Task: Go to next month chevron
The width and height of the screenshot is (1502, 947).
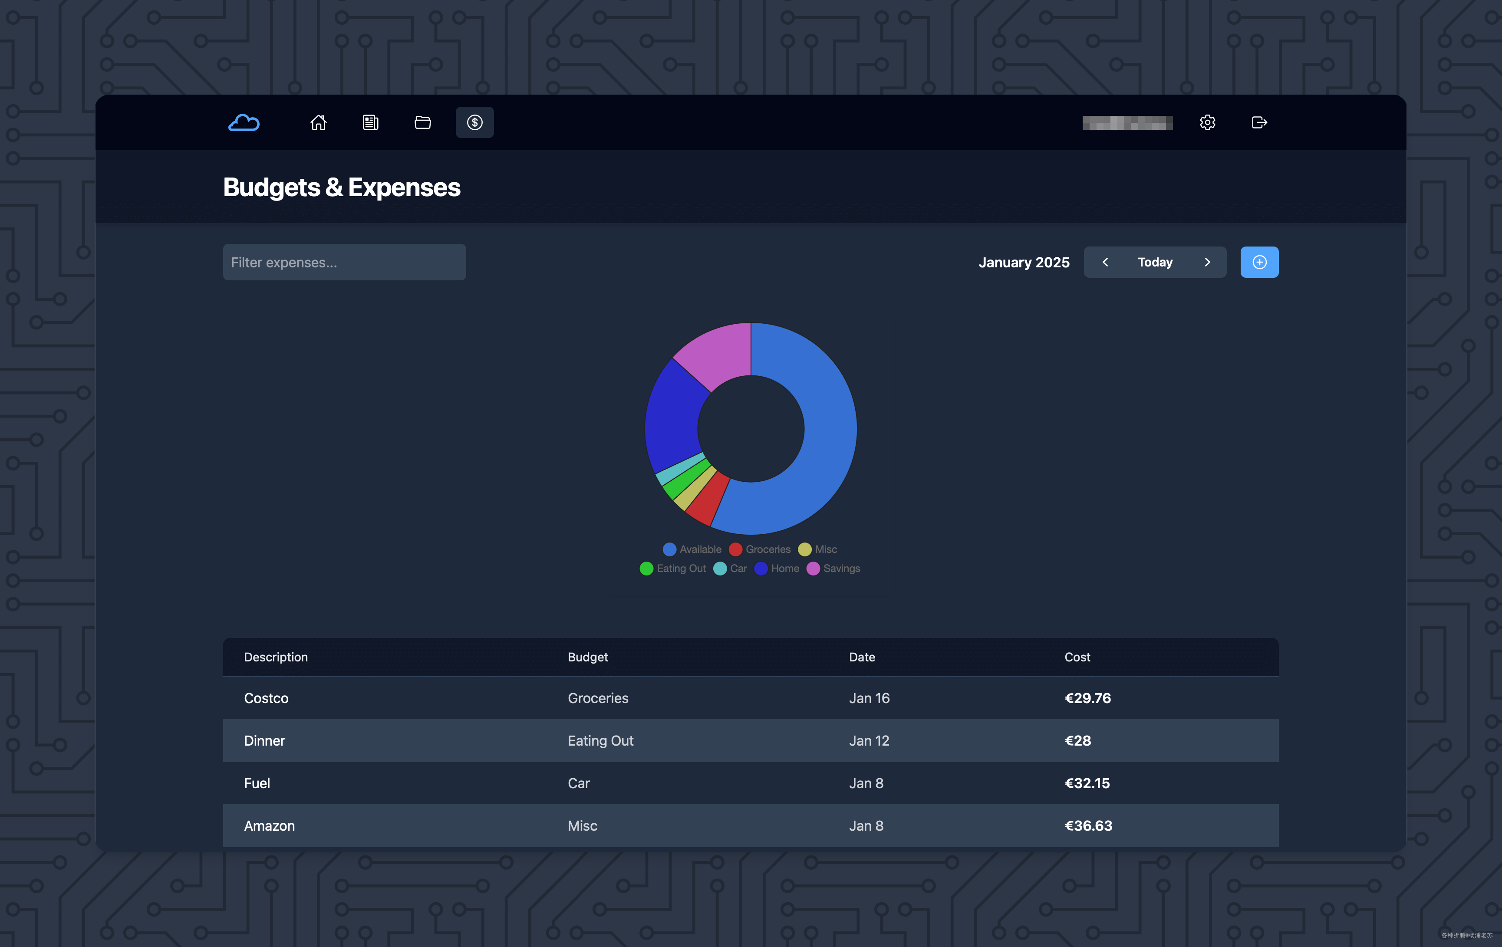Action: pos(1207,263)
